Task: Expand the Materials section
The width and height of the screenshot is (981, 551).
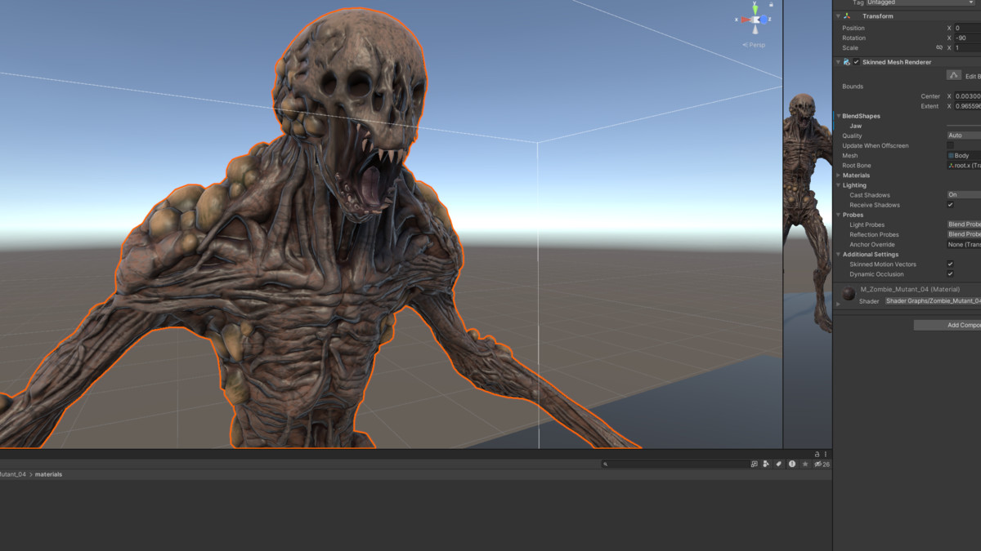Action: coord(838,176)
